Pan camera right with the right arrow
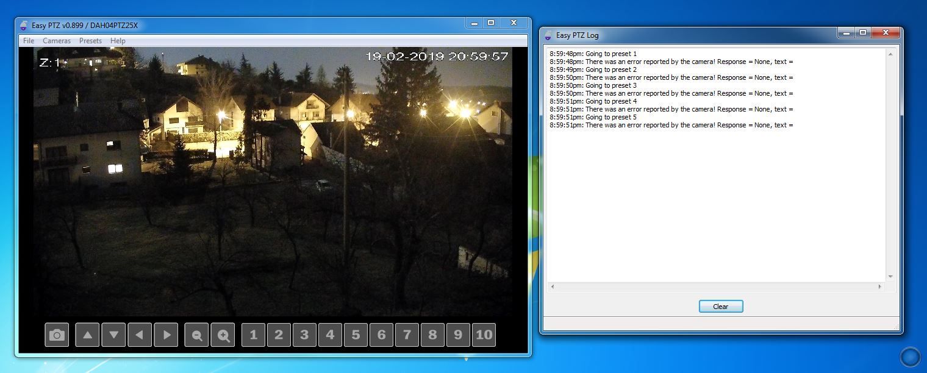This screenshot has height=373, width=927. 166,335
